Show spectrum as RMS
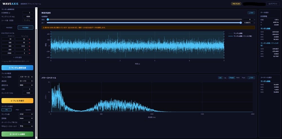 pyautogui.click(x=237, y=78)
